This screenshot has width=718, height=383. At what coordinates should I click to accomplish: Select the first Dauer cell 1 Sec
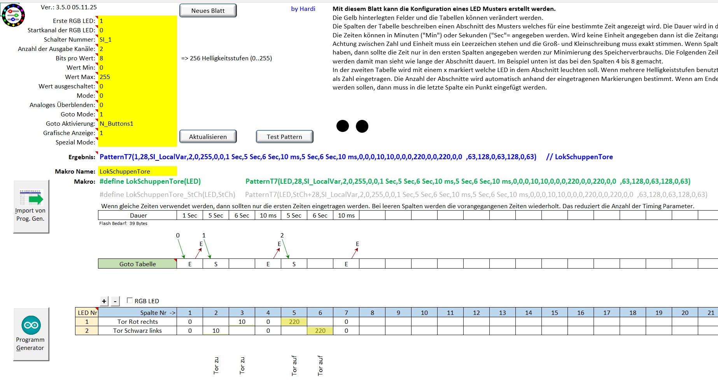pos(190,216)
